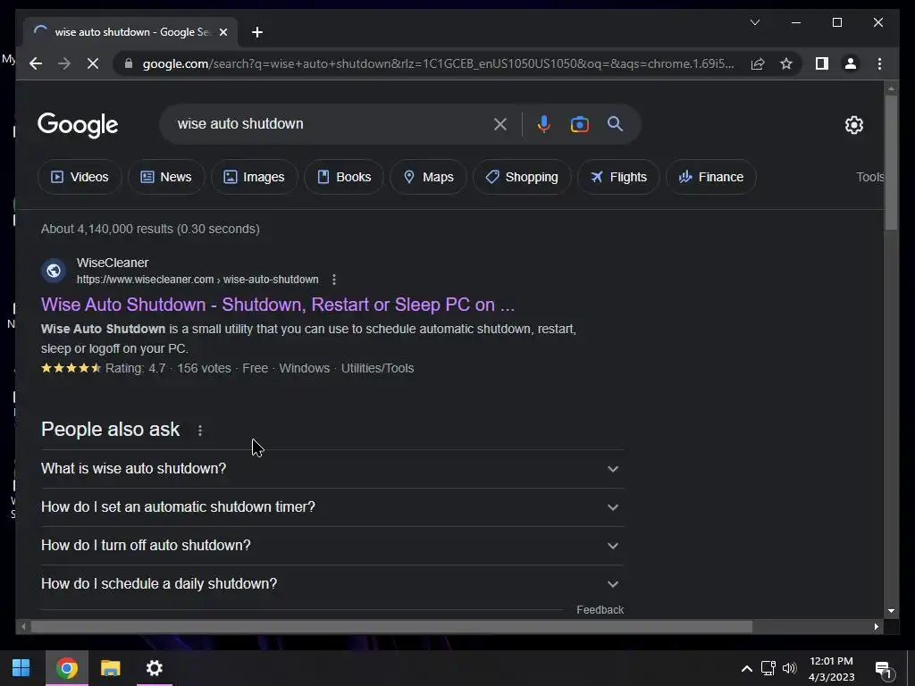Filter results by News
The width and height of the screenshot is (915, 686).
(166, 177)
